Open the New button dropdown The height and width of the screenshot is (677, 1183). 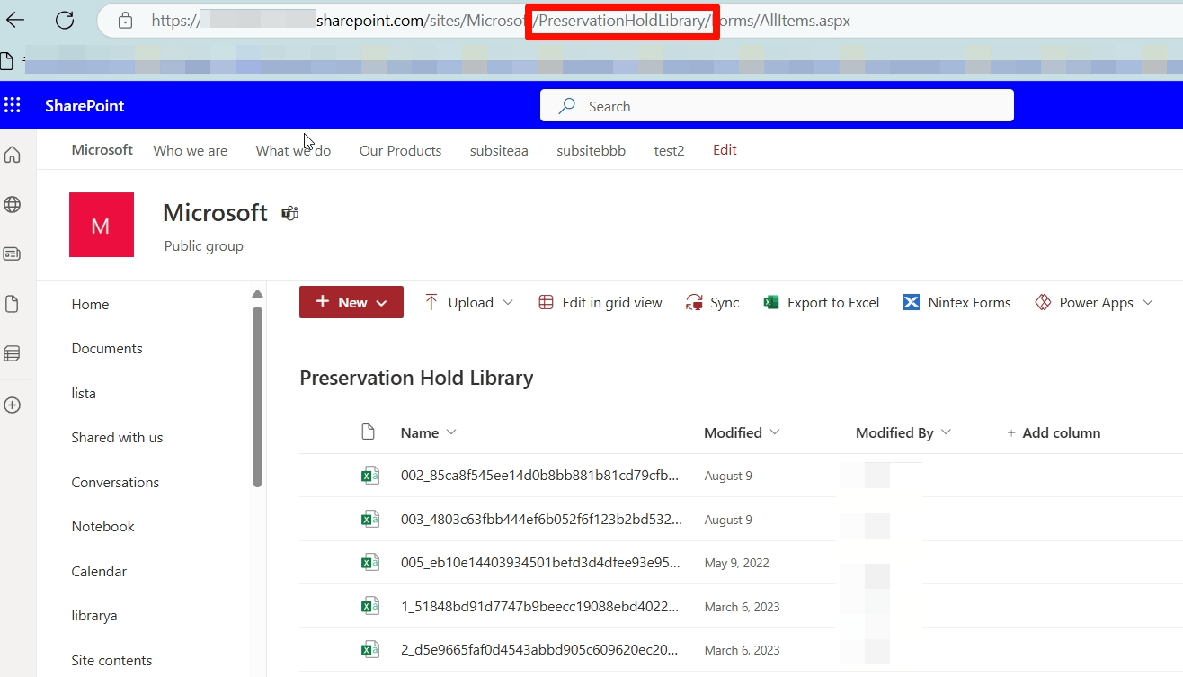(x=351, y=302)
